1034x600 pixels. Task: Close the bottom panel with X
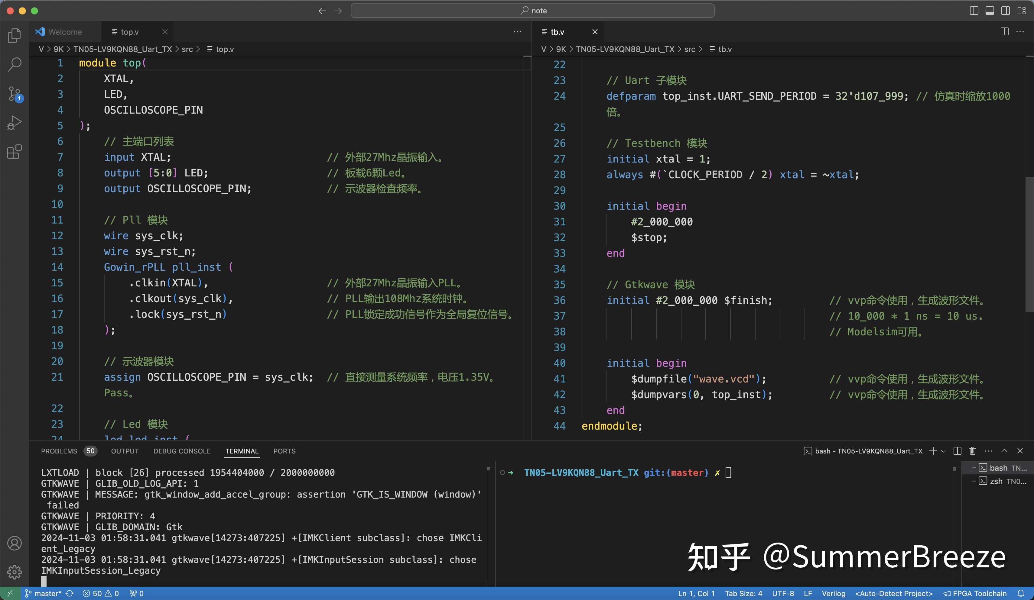pos(1020,451)
